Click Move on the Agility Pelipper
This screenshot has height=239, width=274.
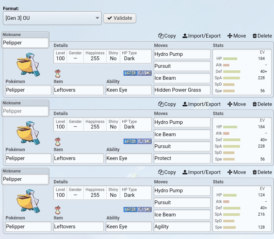pyautogui.click(x=237, y=172)
